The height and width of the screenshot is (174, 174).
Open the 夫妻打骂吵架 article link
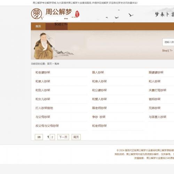[x=157, y=90]
